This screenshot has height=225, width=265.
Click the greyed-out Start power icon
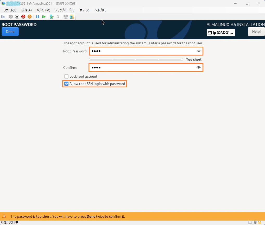click(x=11, y=17)
